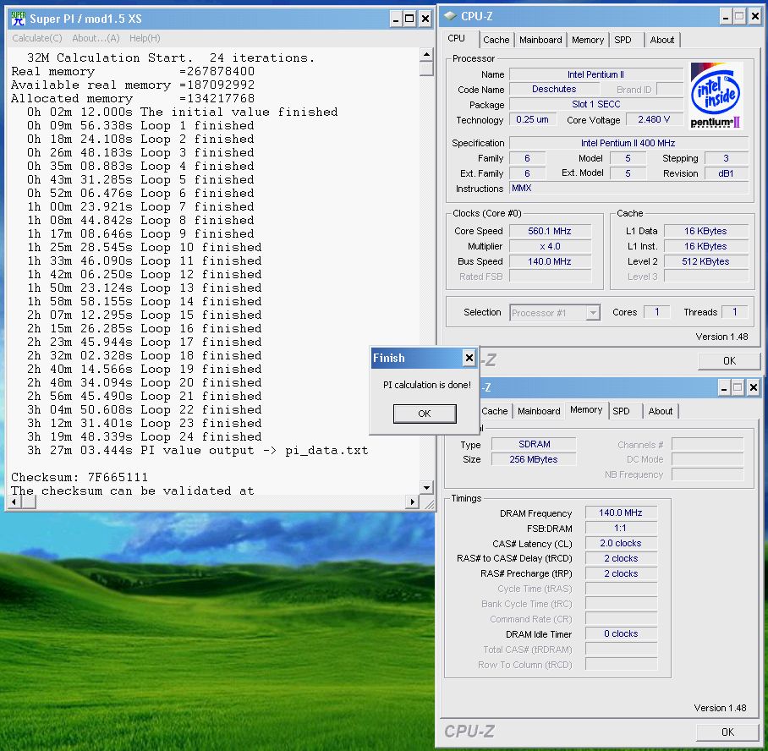
Task: Click the memory Size value 256 MBytes
Action: click(x=534, y=459)
